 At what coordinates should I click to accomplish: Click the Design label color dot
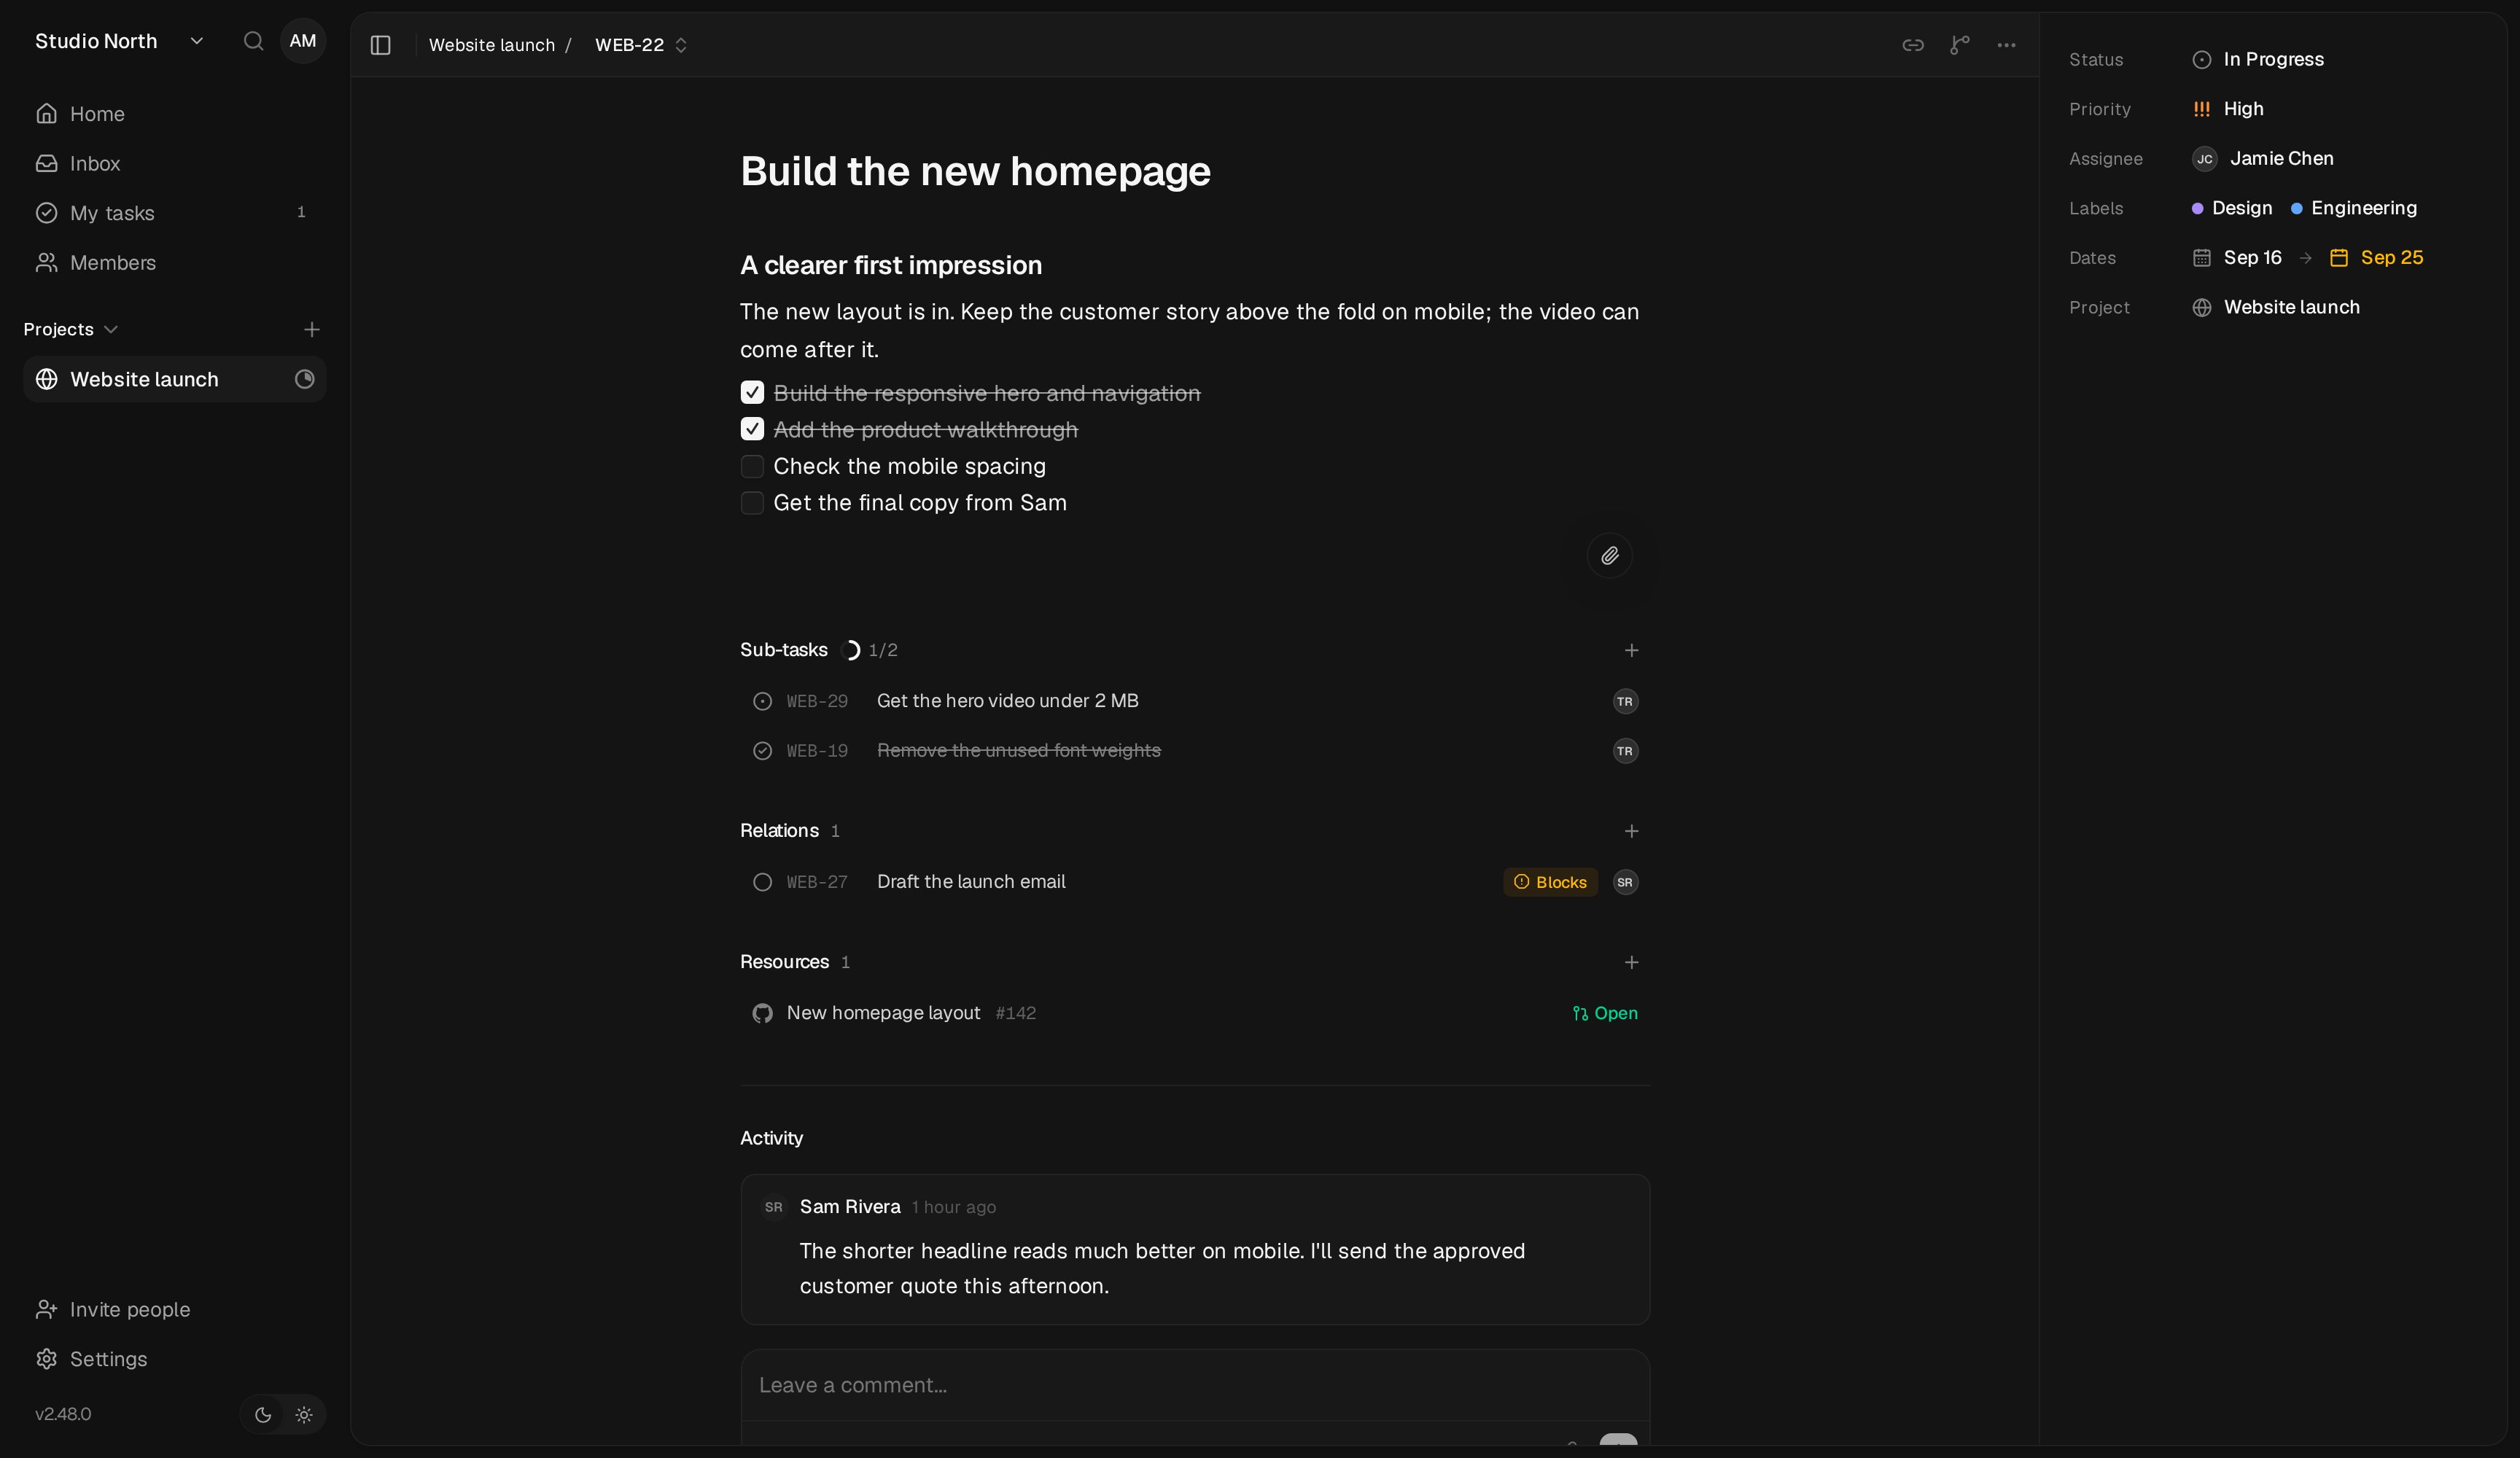point(2197,209)
